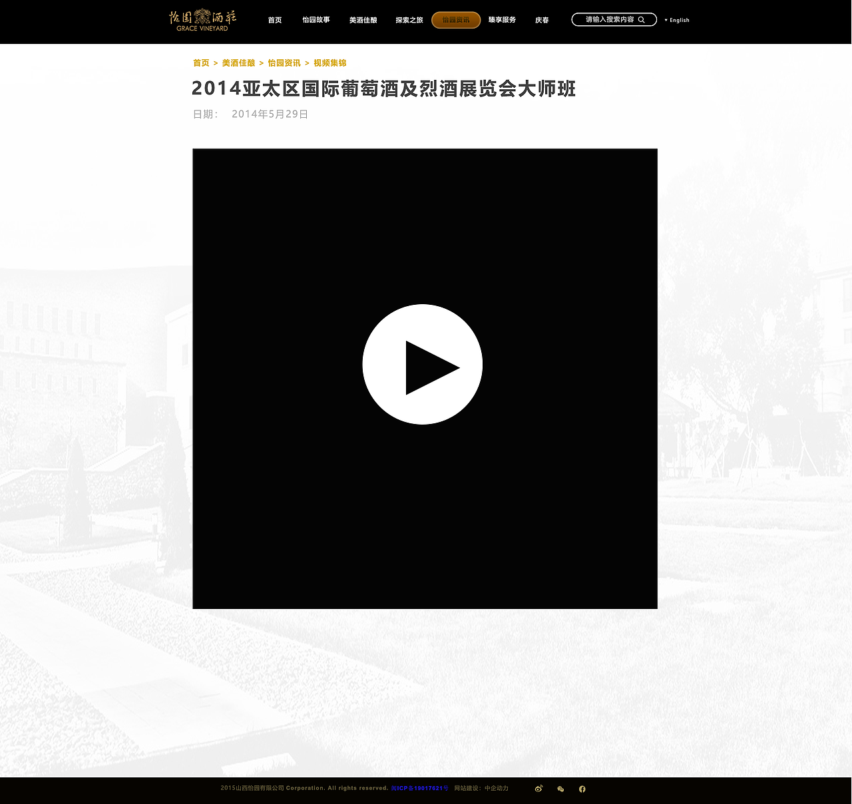This screenshot has height=804, width=852.
Task: Go to 首页 in top navigation
Action: [275, 20]
